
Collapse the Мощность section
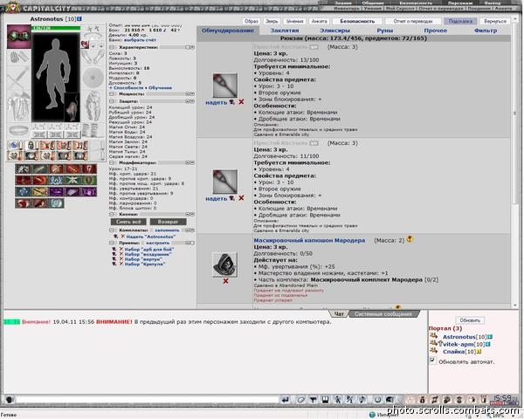(113, 94)
